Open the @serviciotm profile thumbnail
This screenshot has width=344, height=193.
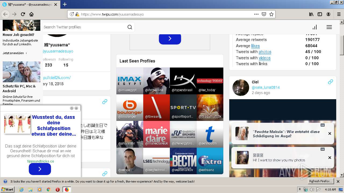[210, 134]
